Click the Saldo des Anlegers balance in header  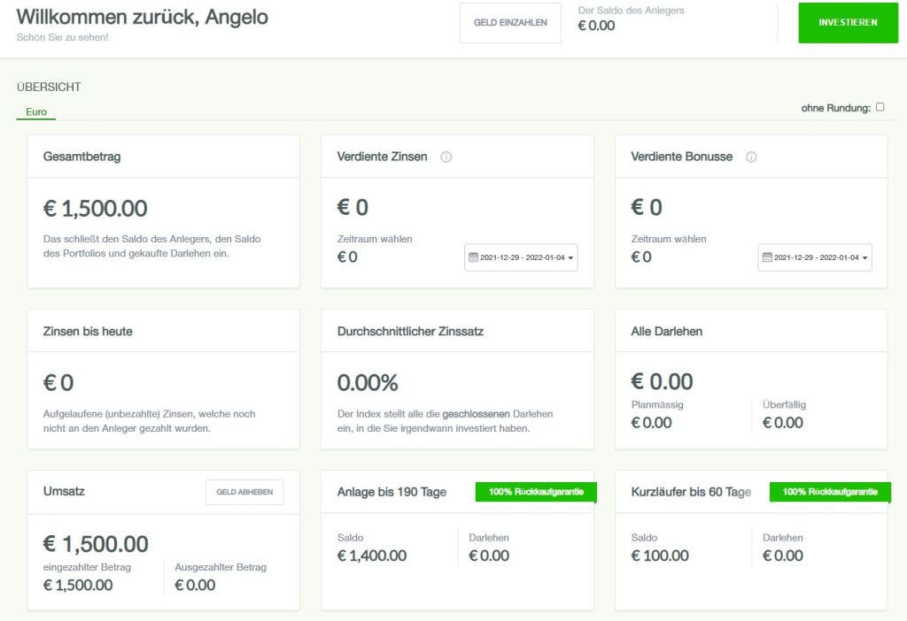[x=596, y=26]
